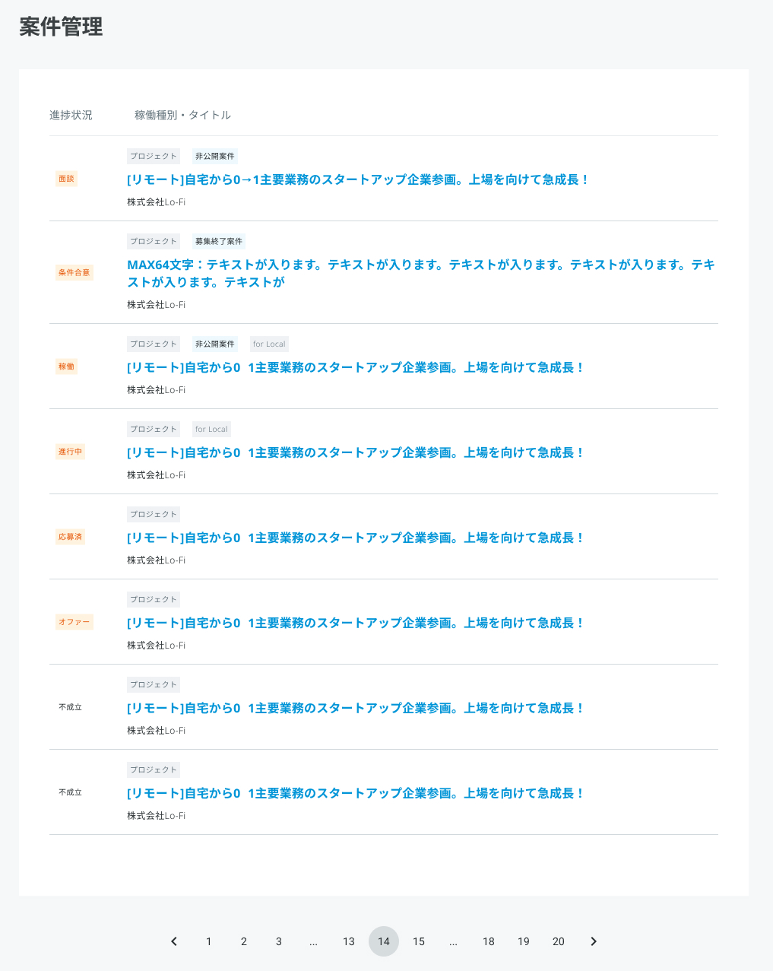Open project title in the 稼働 row
Viewport: 773px width, 971px height.
[356, 367]
